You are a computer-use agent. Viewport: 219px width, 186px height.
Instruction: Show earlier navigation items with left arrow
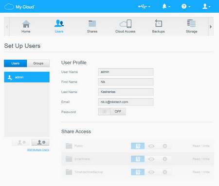pyautogui.click(x=7, y=27)
